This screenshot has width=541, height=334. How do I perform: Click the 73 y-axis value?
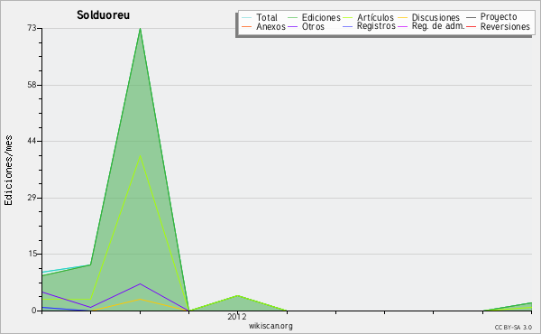click(x=32, y=28)
